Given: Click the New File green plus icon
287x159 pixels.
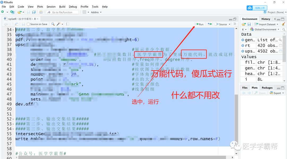Looking at the screenshot, I should point(3,12).
